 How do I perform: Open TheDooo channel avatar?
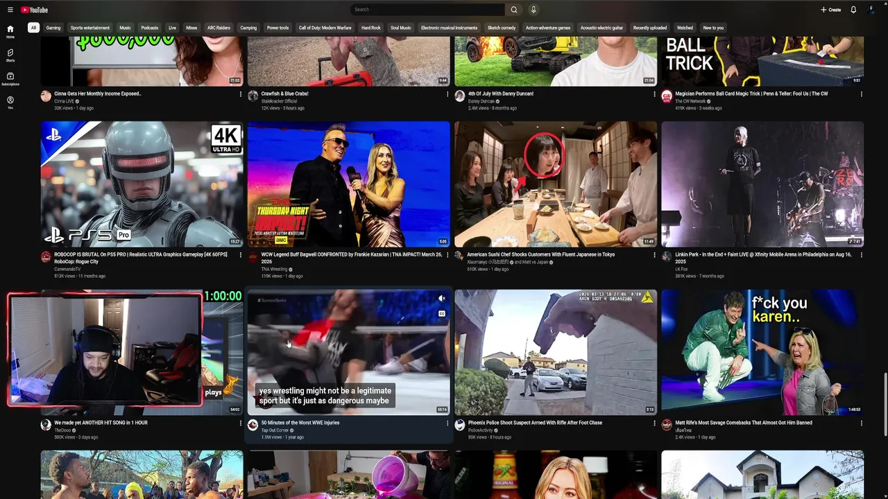pyautogui.click(x=46, y=425)
